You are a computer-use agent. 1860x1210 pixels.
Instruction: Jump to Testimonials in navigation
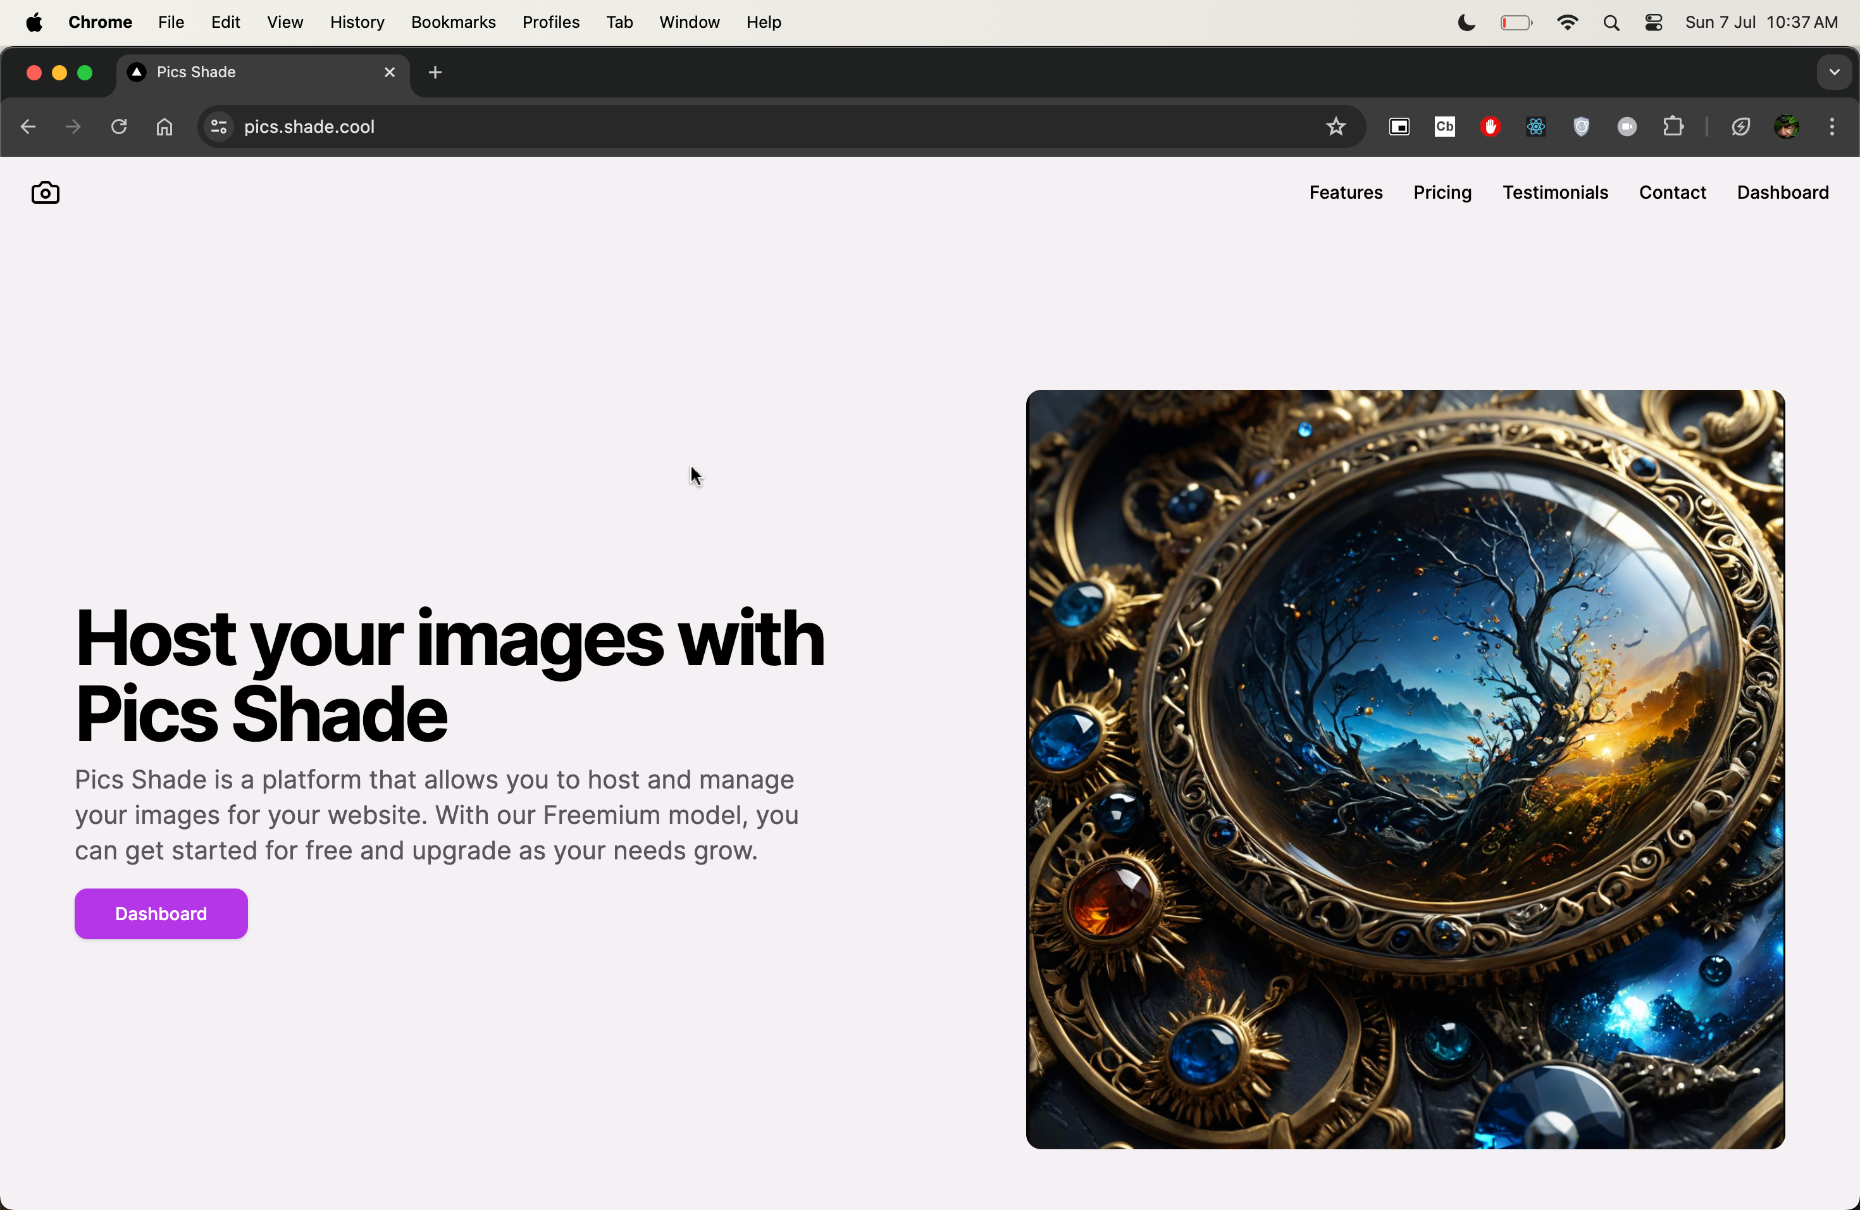coord(1554,193)
